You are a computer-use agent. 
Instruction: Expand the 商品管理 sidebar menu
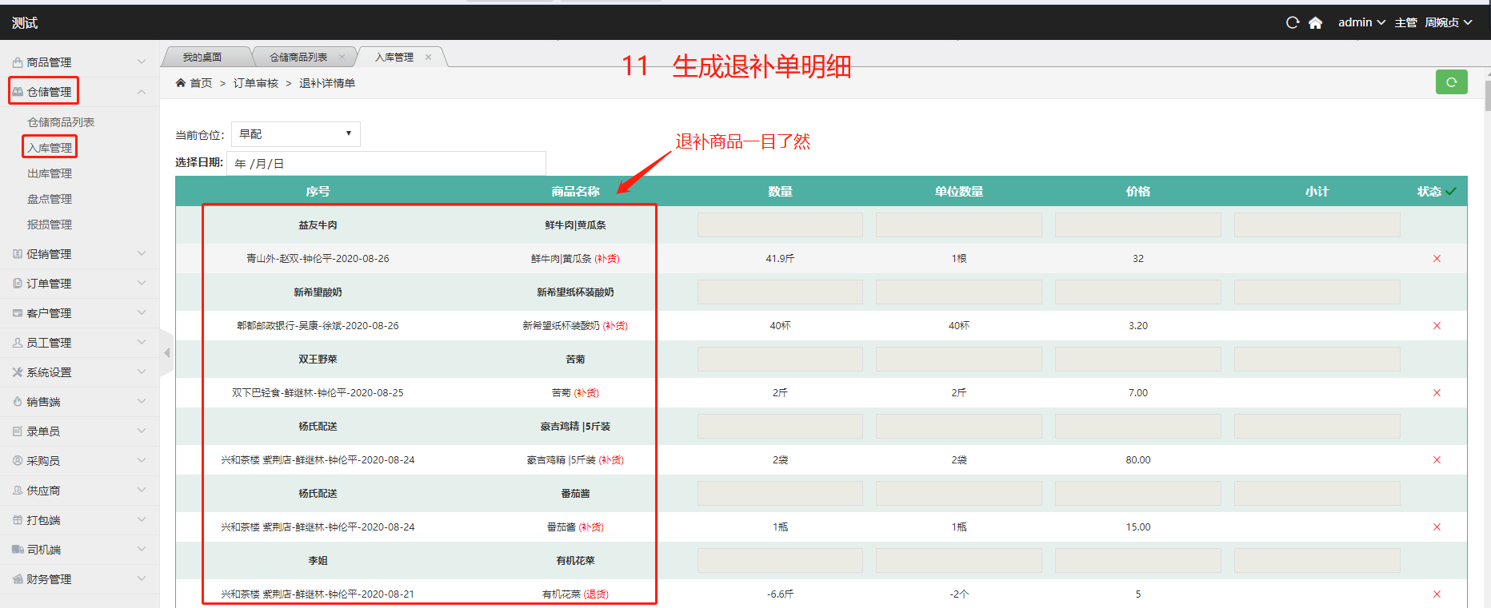pyautogui.click(x=78, y=62)
